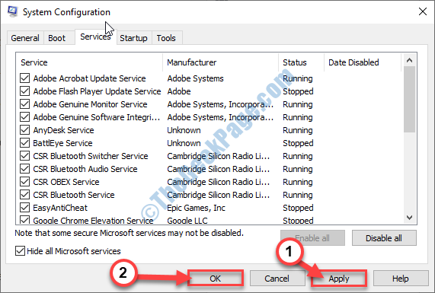Toggle Hide all Microsoft services checkbox

[20, 251]
